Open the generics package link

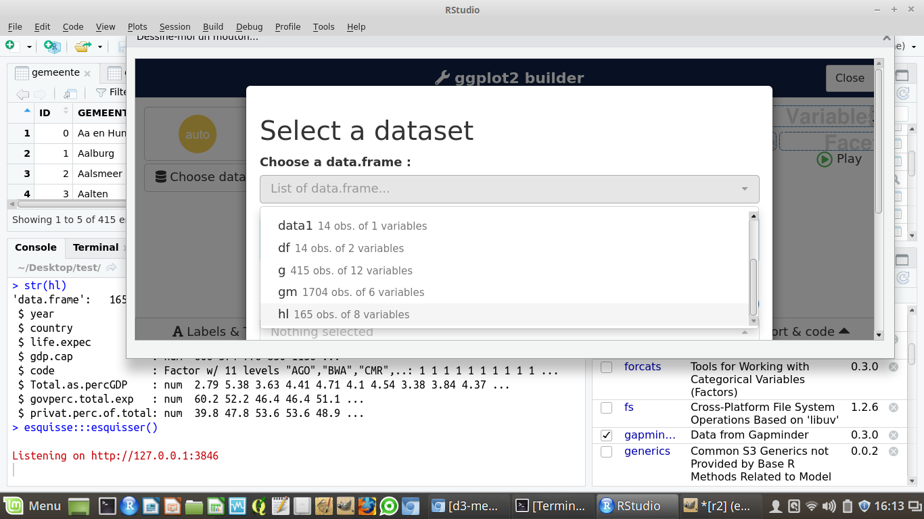[x=647, y=451]
